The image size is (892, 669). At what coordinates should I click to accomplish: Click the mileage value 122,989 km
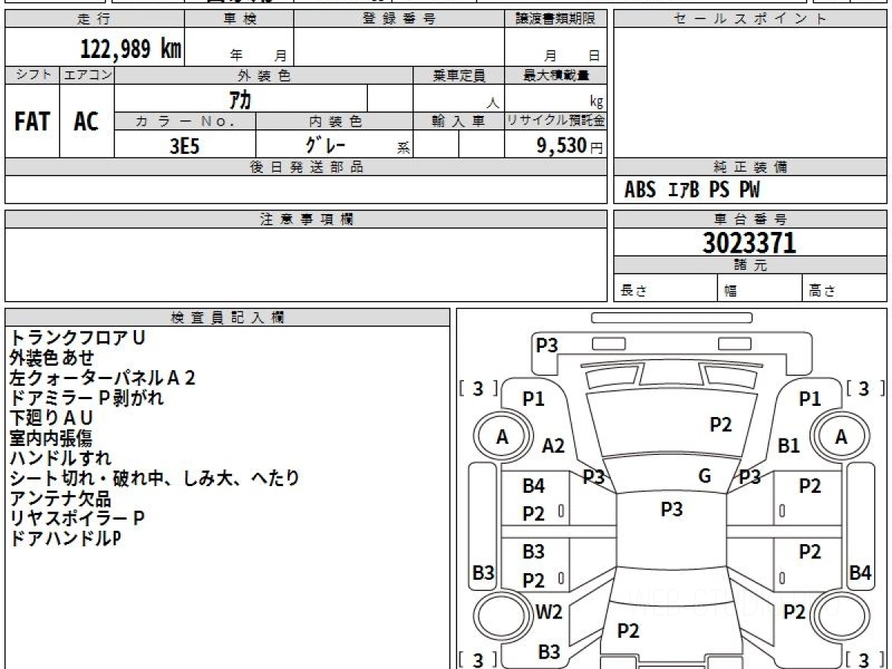130,49
